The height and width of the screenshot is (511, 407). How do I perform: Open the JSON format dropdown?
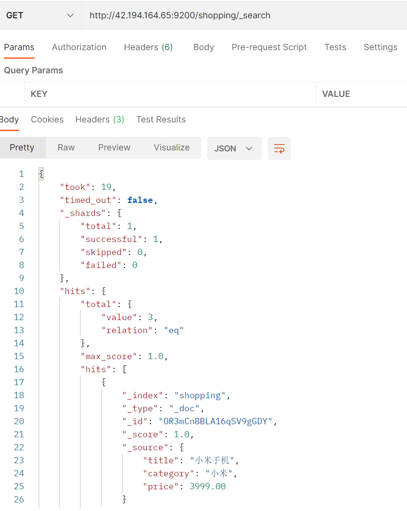(234, 148)
